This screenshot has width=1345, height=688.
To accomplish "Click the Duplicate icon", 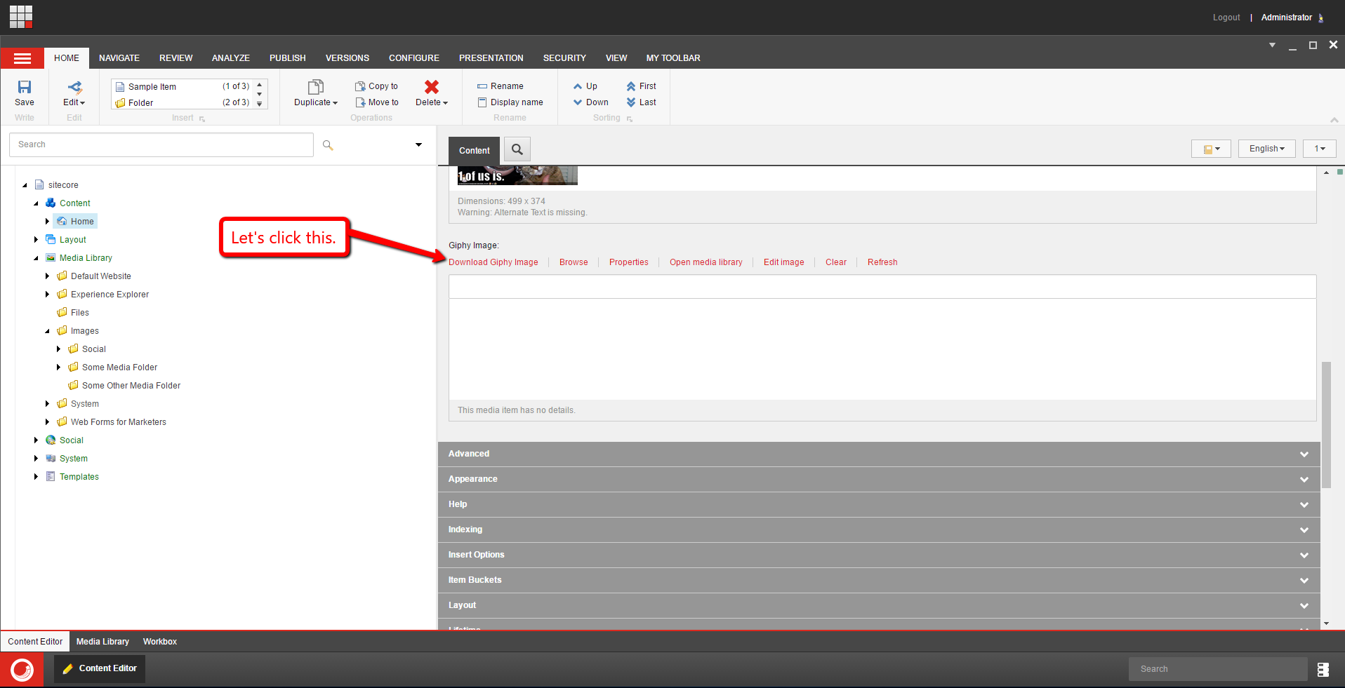I will click(315, 87).
